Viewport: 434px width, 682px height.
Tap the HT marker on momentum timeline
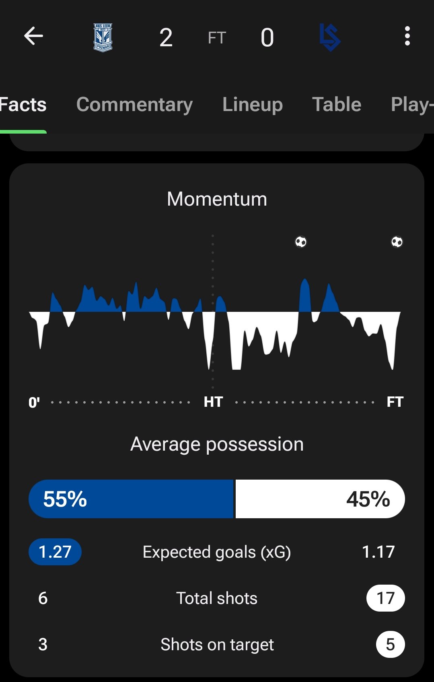click(213, 402)
